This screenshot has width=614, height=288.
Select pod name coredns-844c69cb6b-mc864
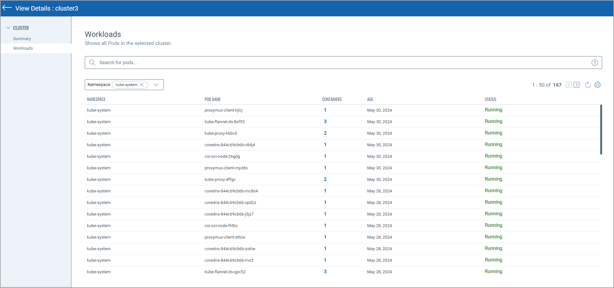pyautogui.click(x=231, y=191)
